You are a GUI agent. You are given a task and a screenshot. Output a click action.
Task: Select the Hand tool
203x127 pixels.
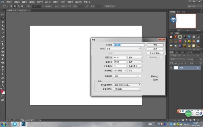(3, 82)
